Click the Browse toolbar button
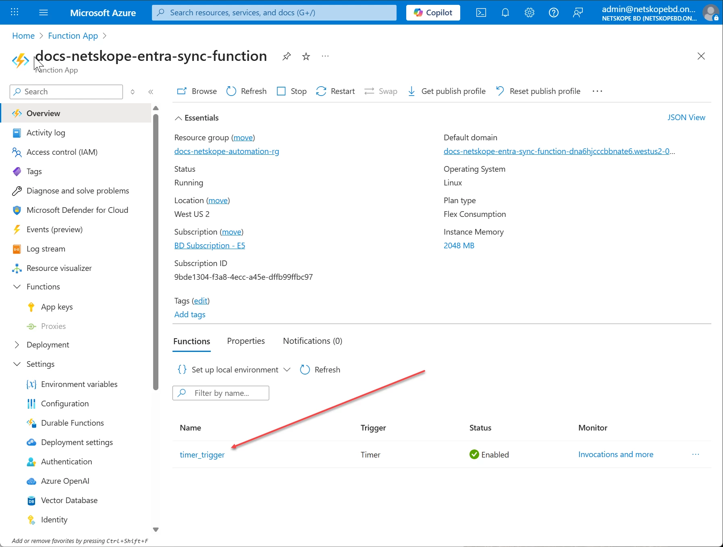The height and width of the screenshot is (547, 723). click(197, 91)
